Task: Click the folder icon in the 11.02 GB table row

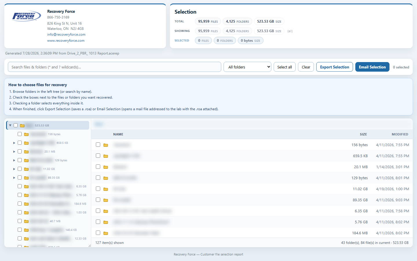Action: coord(106,189)
